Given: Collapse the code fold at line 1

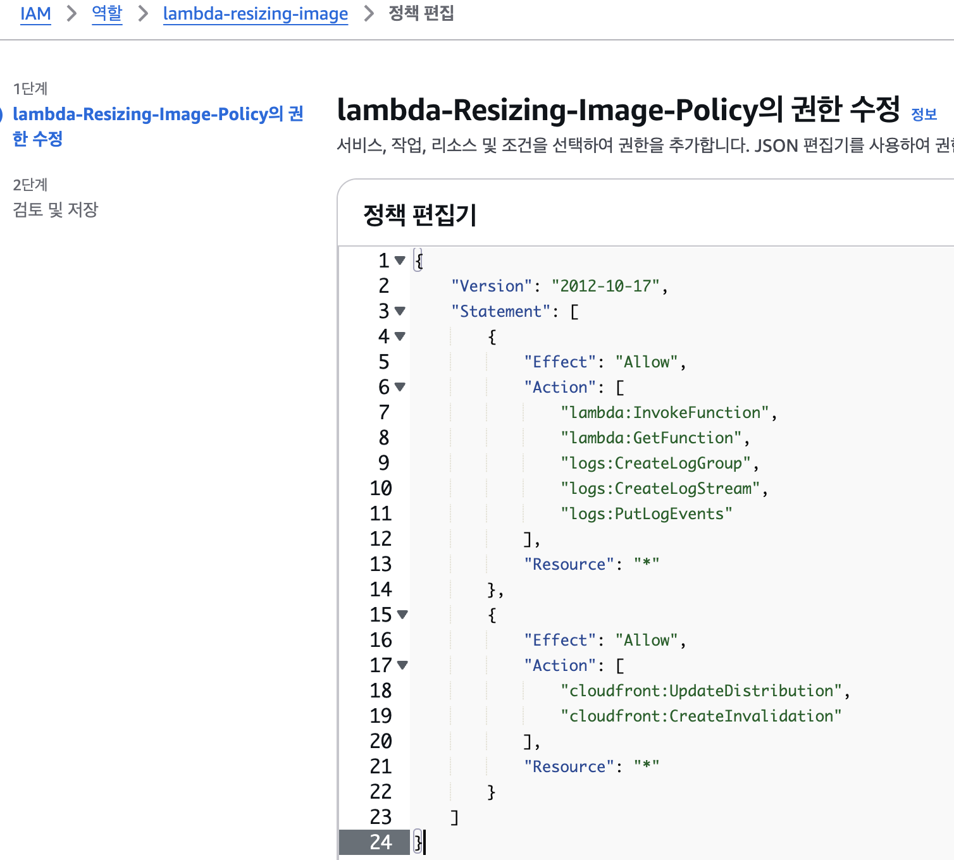Looking at the screenshot, I should click(x=400, y=261).
